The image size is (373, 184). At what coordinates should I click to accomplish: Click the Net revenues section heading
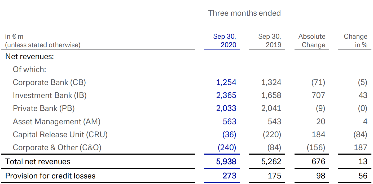(29, 56)
